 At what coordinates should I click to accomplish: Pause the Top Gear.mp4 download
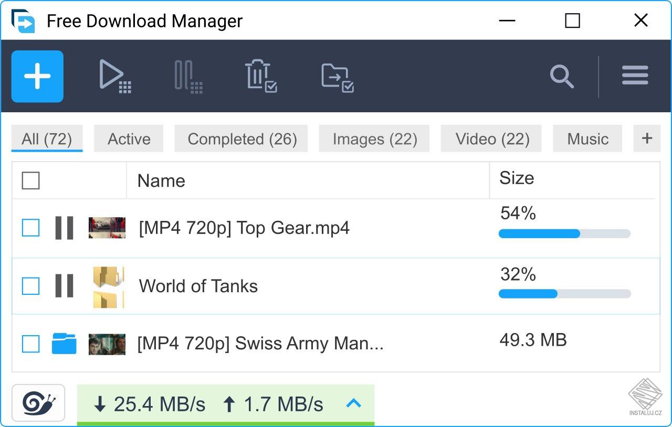64,228
